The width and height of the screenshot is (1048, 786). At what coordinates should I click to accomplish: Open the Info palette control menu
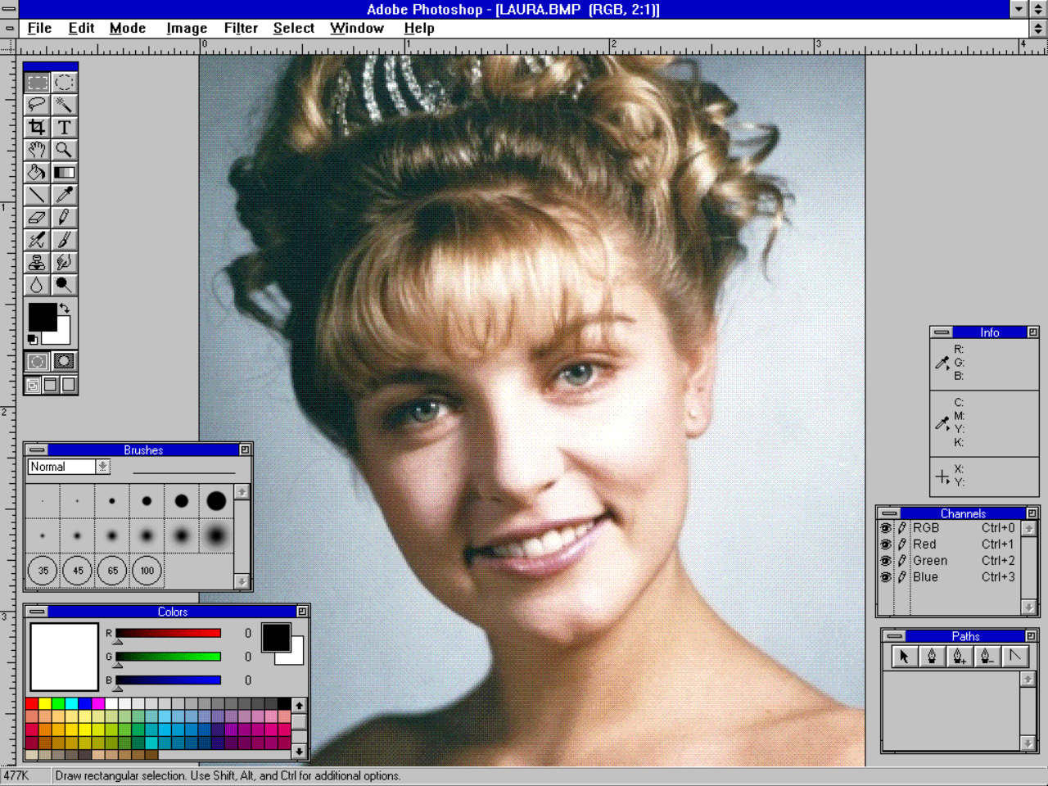tap(942, 332)
